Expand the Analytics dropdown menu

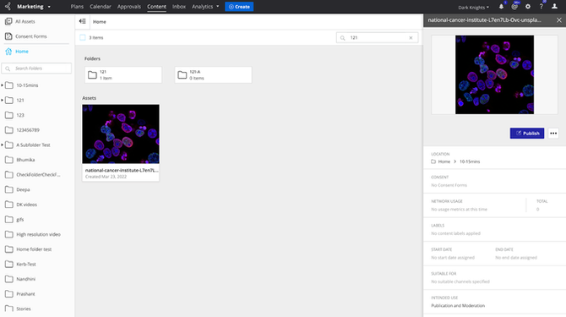[205, 7]
